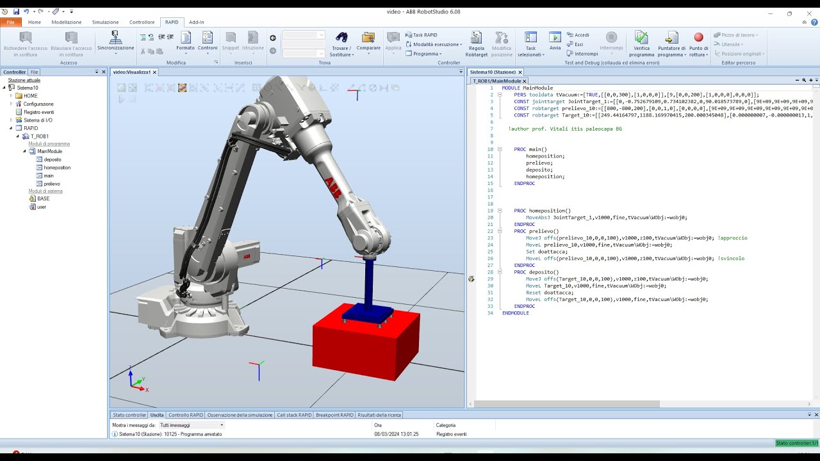Collapse the RAPID tree node
Screen dimensions: 820x461
tap(11, 128)
